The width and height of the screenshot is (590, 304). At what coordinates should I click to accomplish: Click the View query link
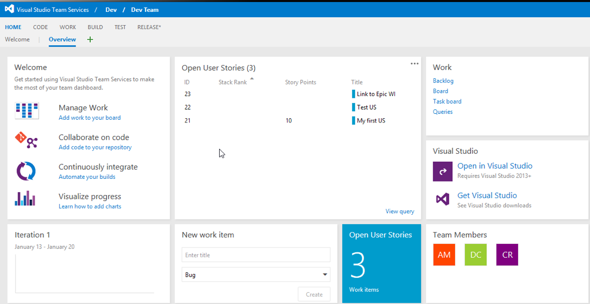tap(399, 212)
